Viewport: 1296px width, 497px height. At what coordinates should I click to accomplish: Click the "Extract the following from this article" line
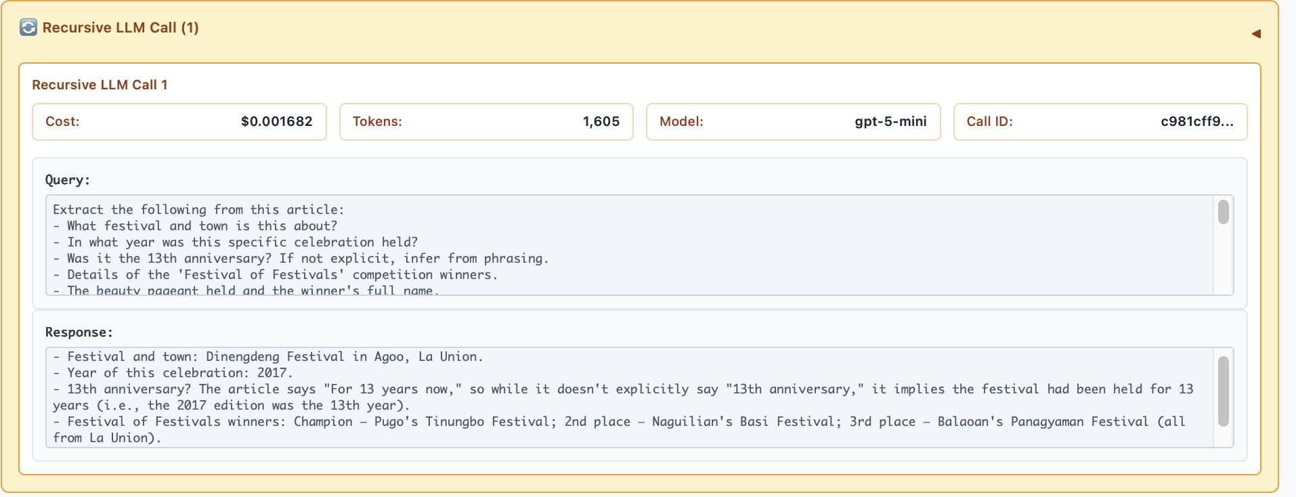(x=198, y=210)
